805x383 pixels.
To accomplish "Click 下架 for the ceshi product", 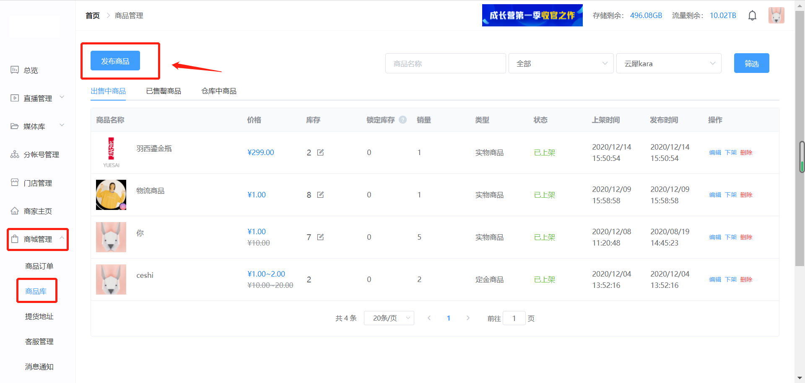I will (x=731, y=279).
